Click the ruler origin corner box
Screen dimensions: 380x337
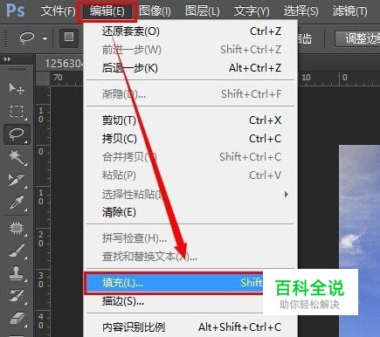[43, 79]
